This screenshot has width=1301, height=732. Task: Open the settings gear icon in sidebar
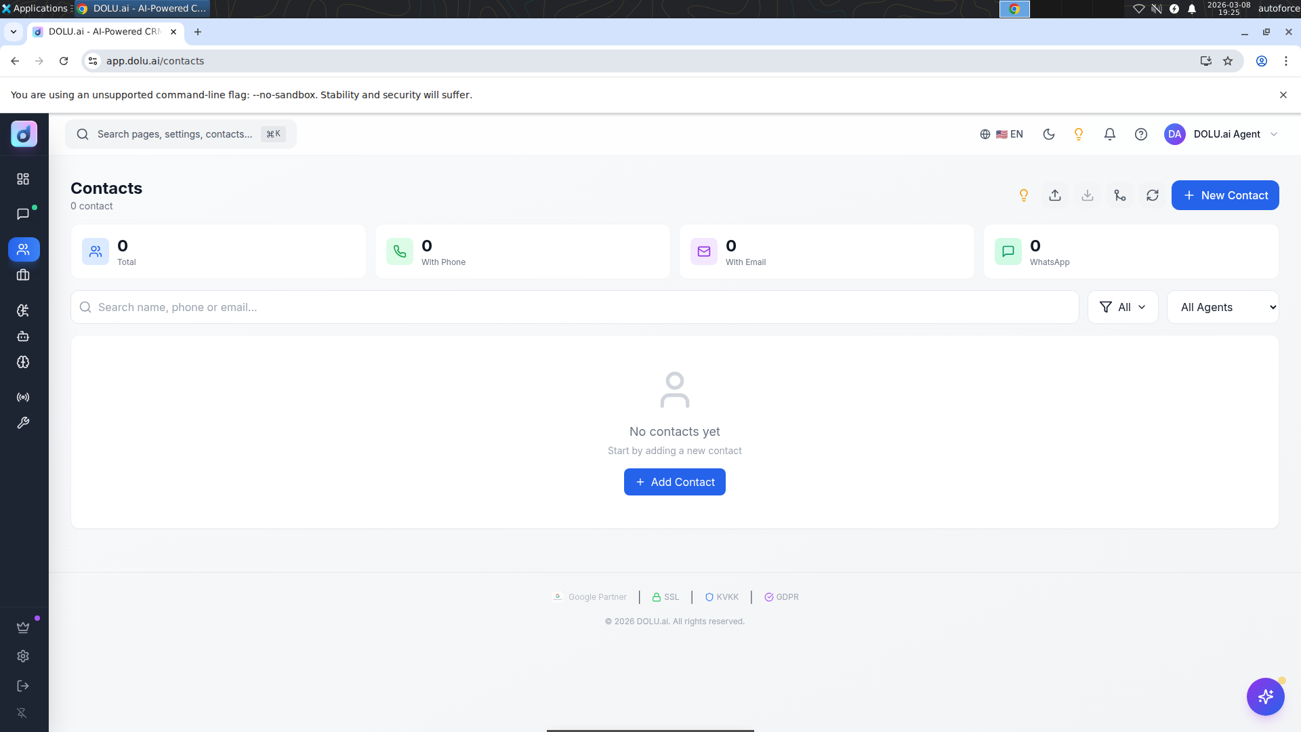(x=23, y=656)
